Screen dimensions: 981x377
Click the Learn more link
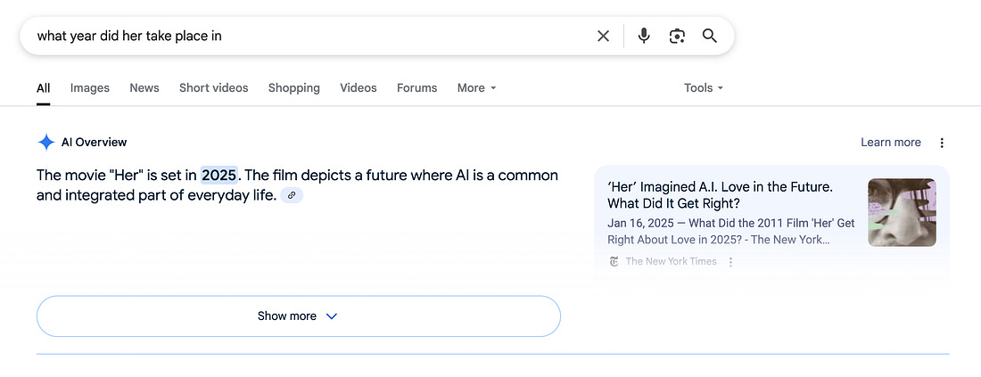coord(890,143)
